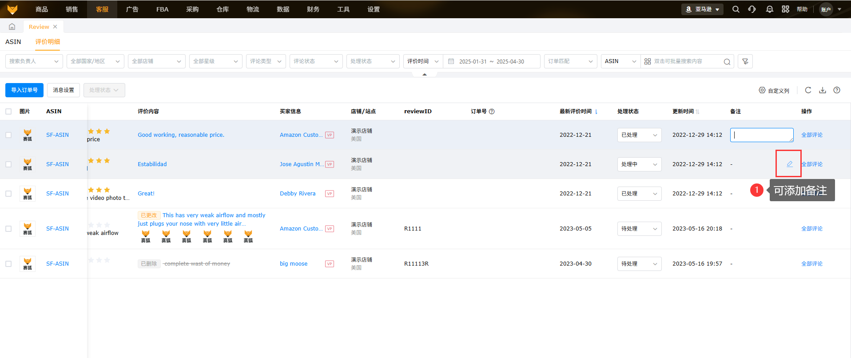Click the filter funnel icon
Image resolution: width=851 pixels, height=358 pixels.
(745, 61)
